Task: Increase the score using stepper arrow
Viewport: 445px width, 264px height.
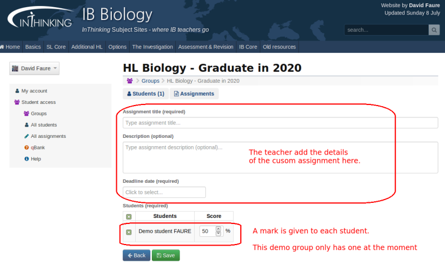Action: (x=218, y=228)
